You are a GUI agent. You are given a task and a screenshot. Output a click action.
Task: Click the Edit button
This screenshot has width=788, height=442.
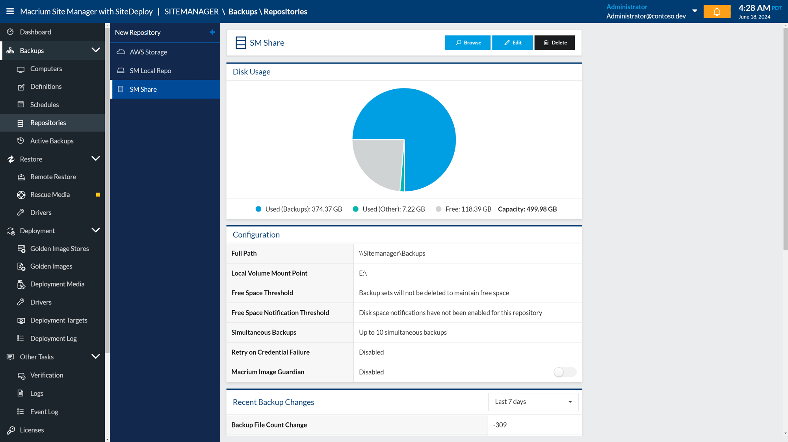coord(512,42)
